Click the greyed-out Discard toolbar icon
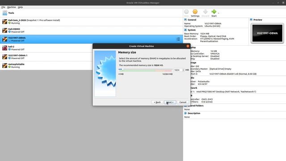Image resolution: width=286 pixels, height=161 pixels. click(x=205, y=12)
